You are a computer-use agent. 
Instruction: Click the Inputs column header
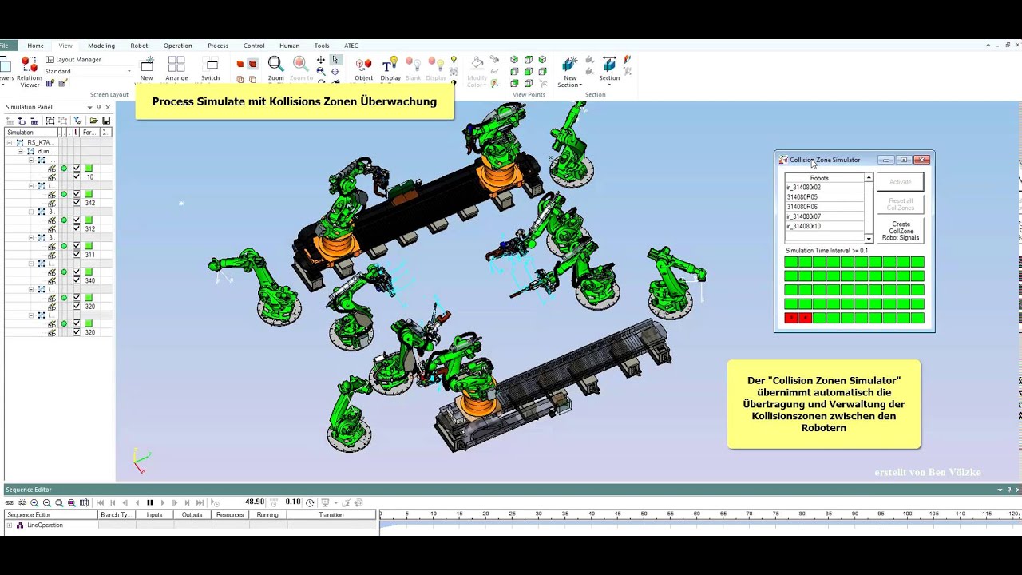pos(155,515)
